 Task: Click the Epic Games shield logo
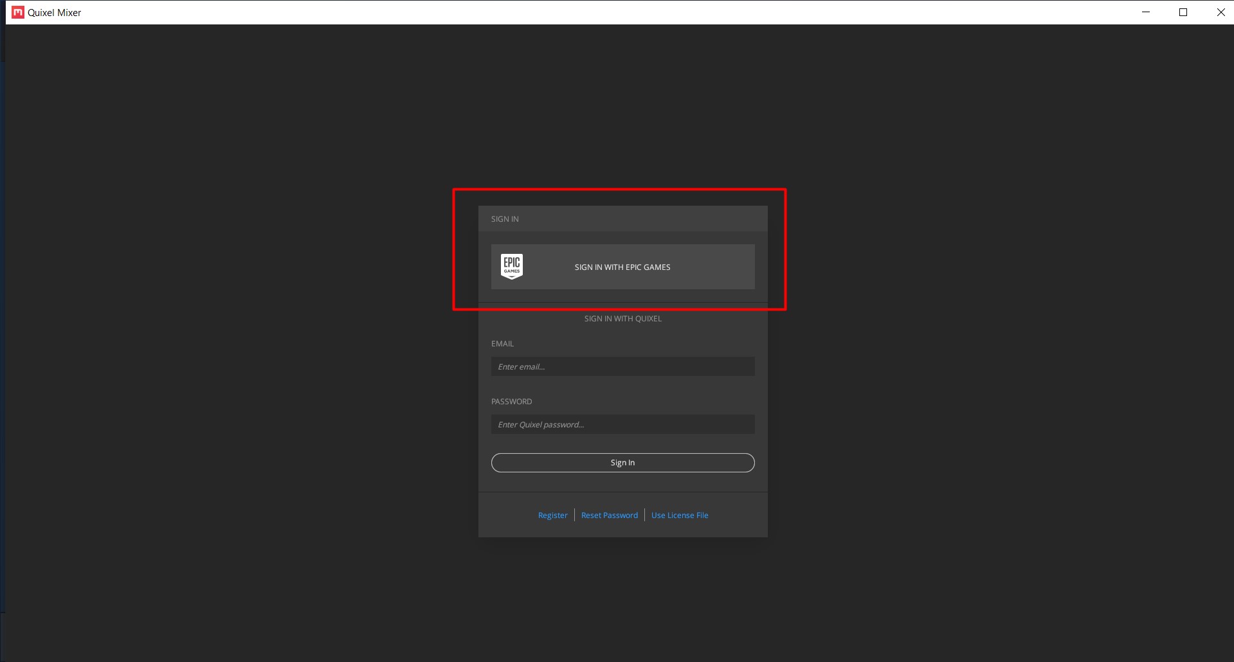click(x=512, y=266)
